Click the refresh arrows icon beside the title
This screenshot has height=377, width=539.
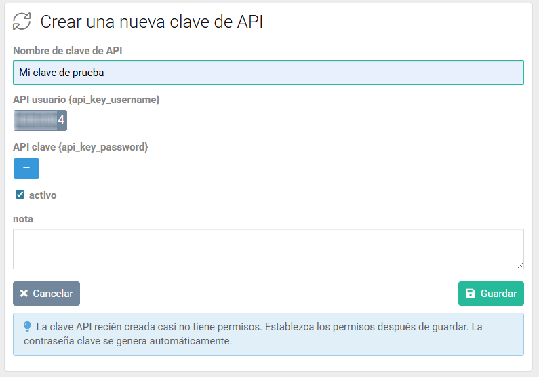pos(22,21)
